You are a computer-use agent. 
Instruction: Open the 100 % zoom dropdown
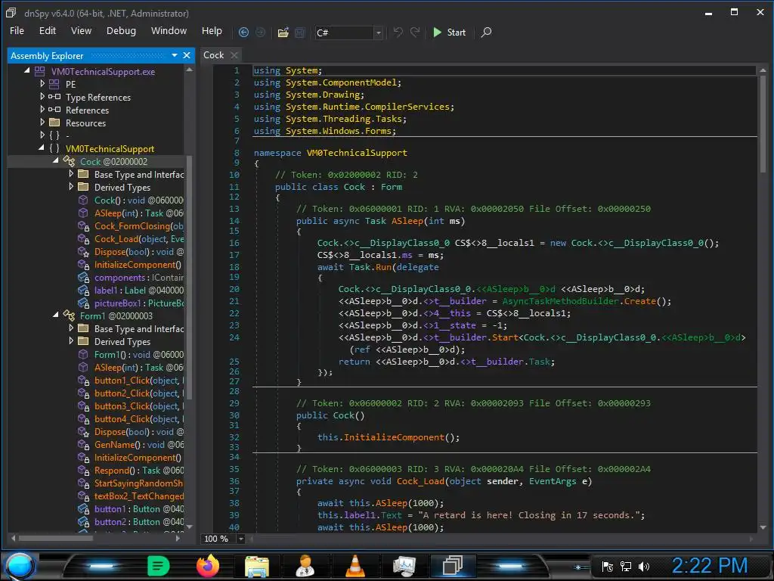click(241, 539)
